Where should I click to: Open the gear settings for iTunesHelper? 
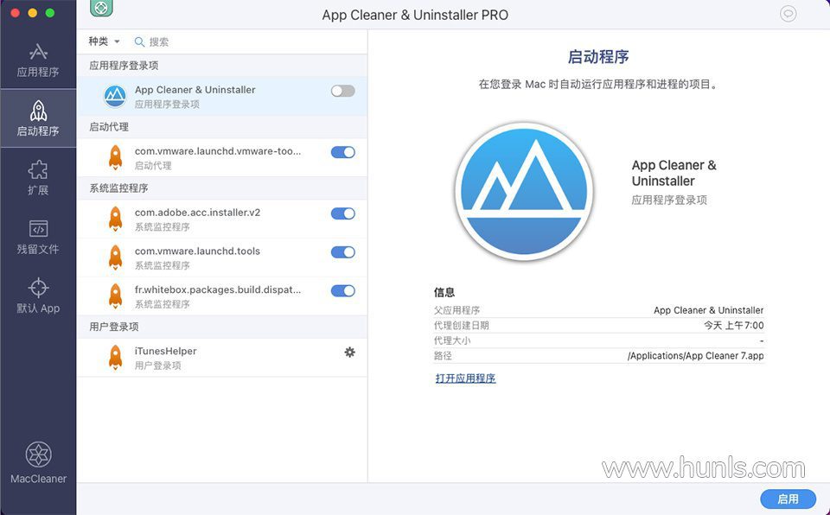click(x=350, y=352)
